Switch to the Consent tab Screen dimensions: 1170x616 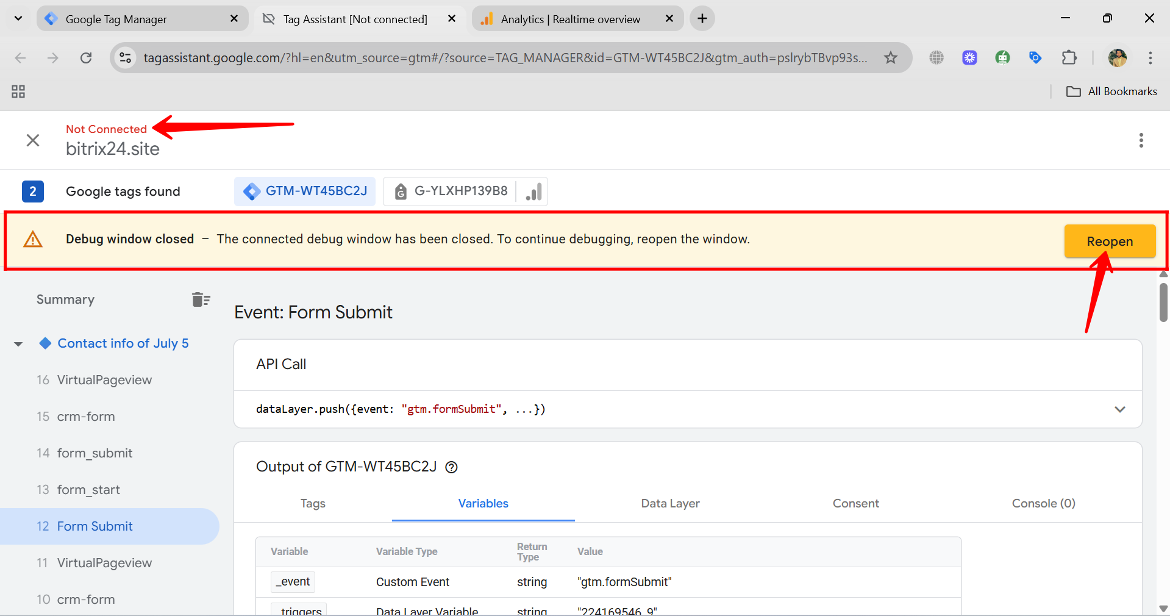pos(856,503)
